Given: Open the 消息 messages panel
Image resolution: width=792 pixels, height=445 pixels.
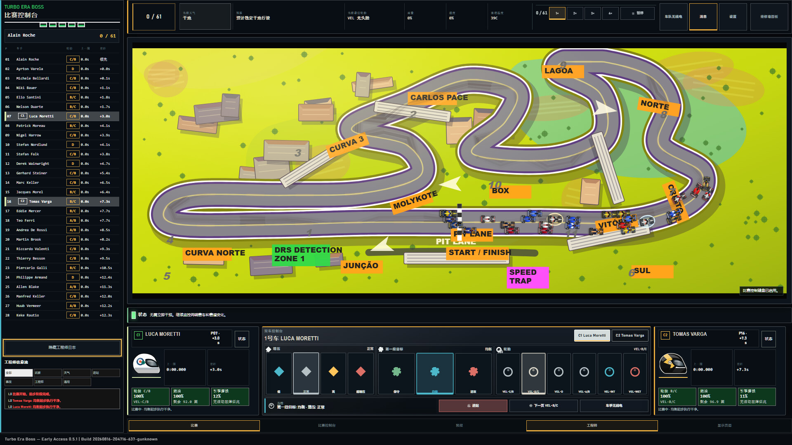Looking at the screenshot, I should pos(703,17).
